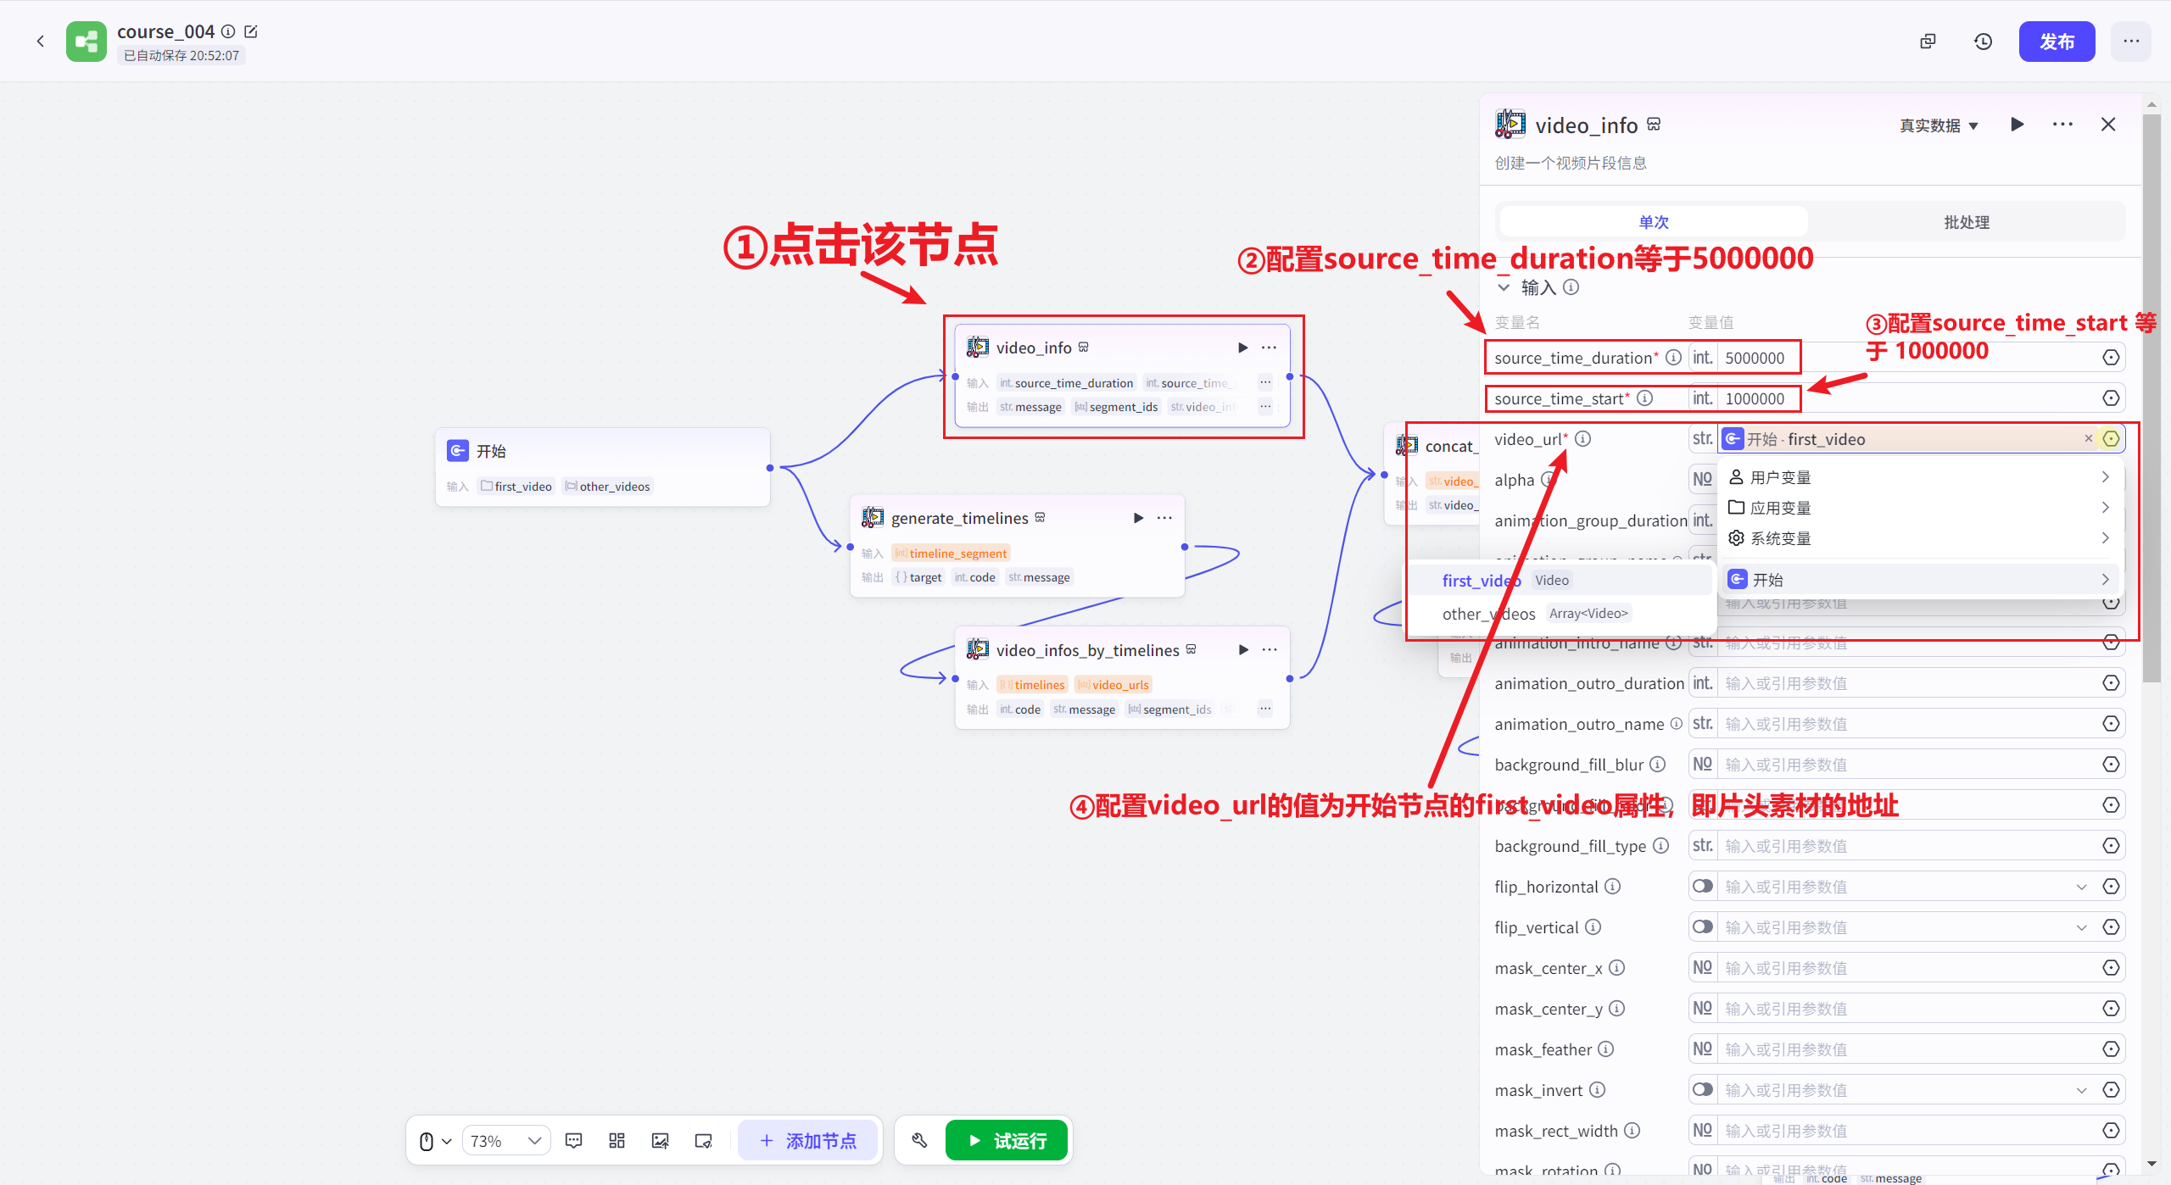Click the duplicate workflow icon near 发布
The image size is (2171, 1185).
tap(1928, 41)
